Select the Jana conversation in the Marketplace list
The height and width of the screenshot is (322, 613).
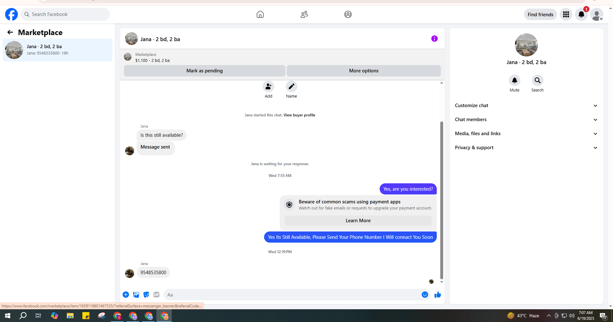(x=57, y=50)
